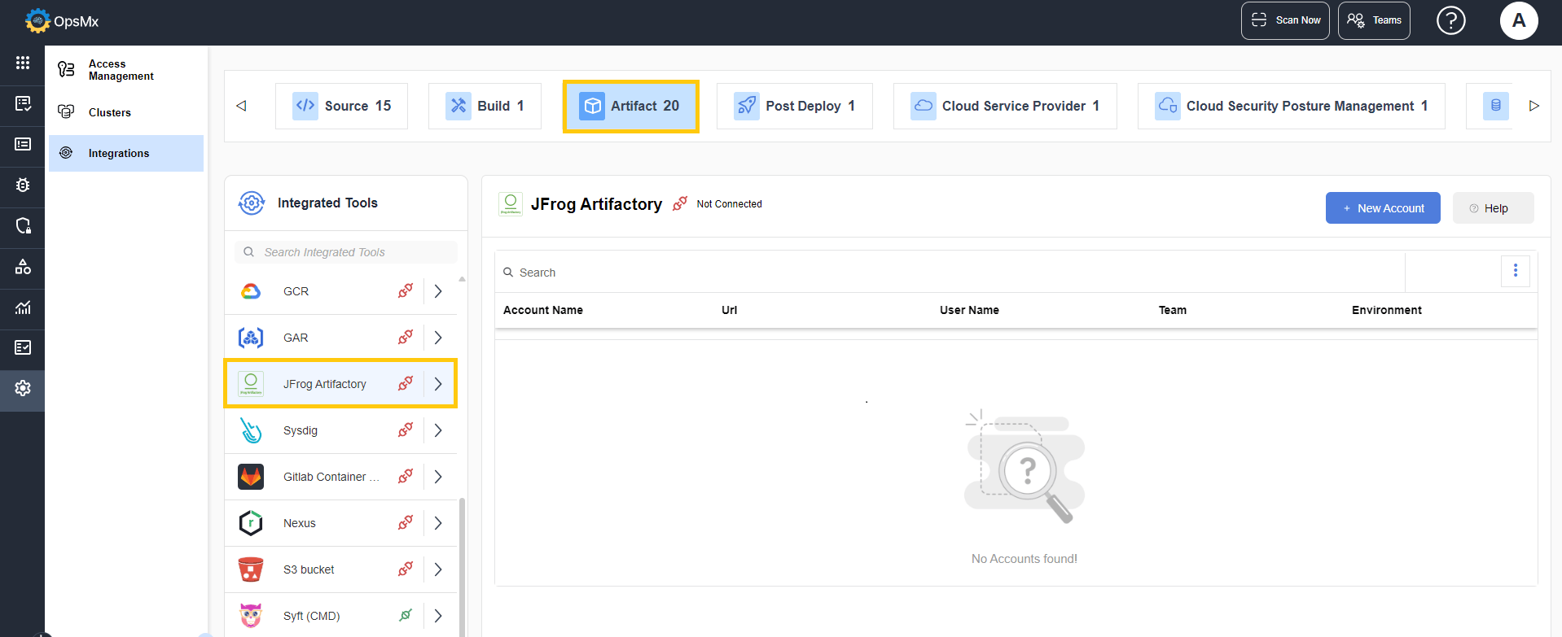Click GCR connection status link icon
Viewport: 1562px width, 637px height.
[406, 290]
